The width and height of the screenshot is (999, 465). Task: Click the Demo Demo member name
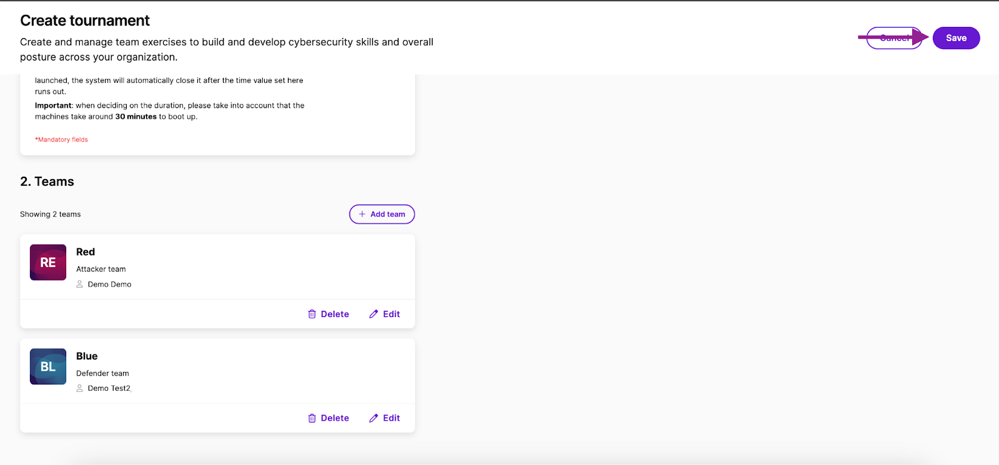pos(109,284)
